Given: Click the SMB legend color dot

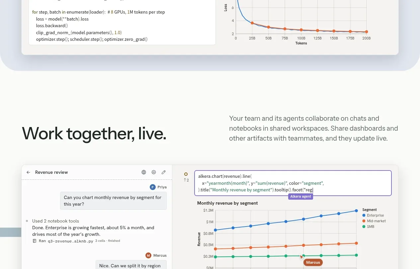Looking at the screenshot, I should click(364, 227).
